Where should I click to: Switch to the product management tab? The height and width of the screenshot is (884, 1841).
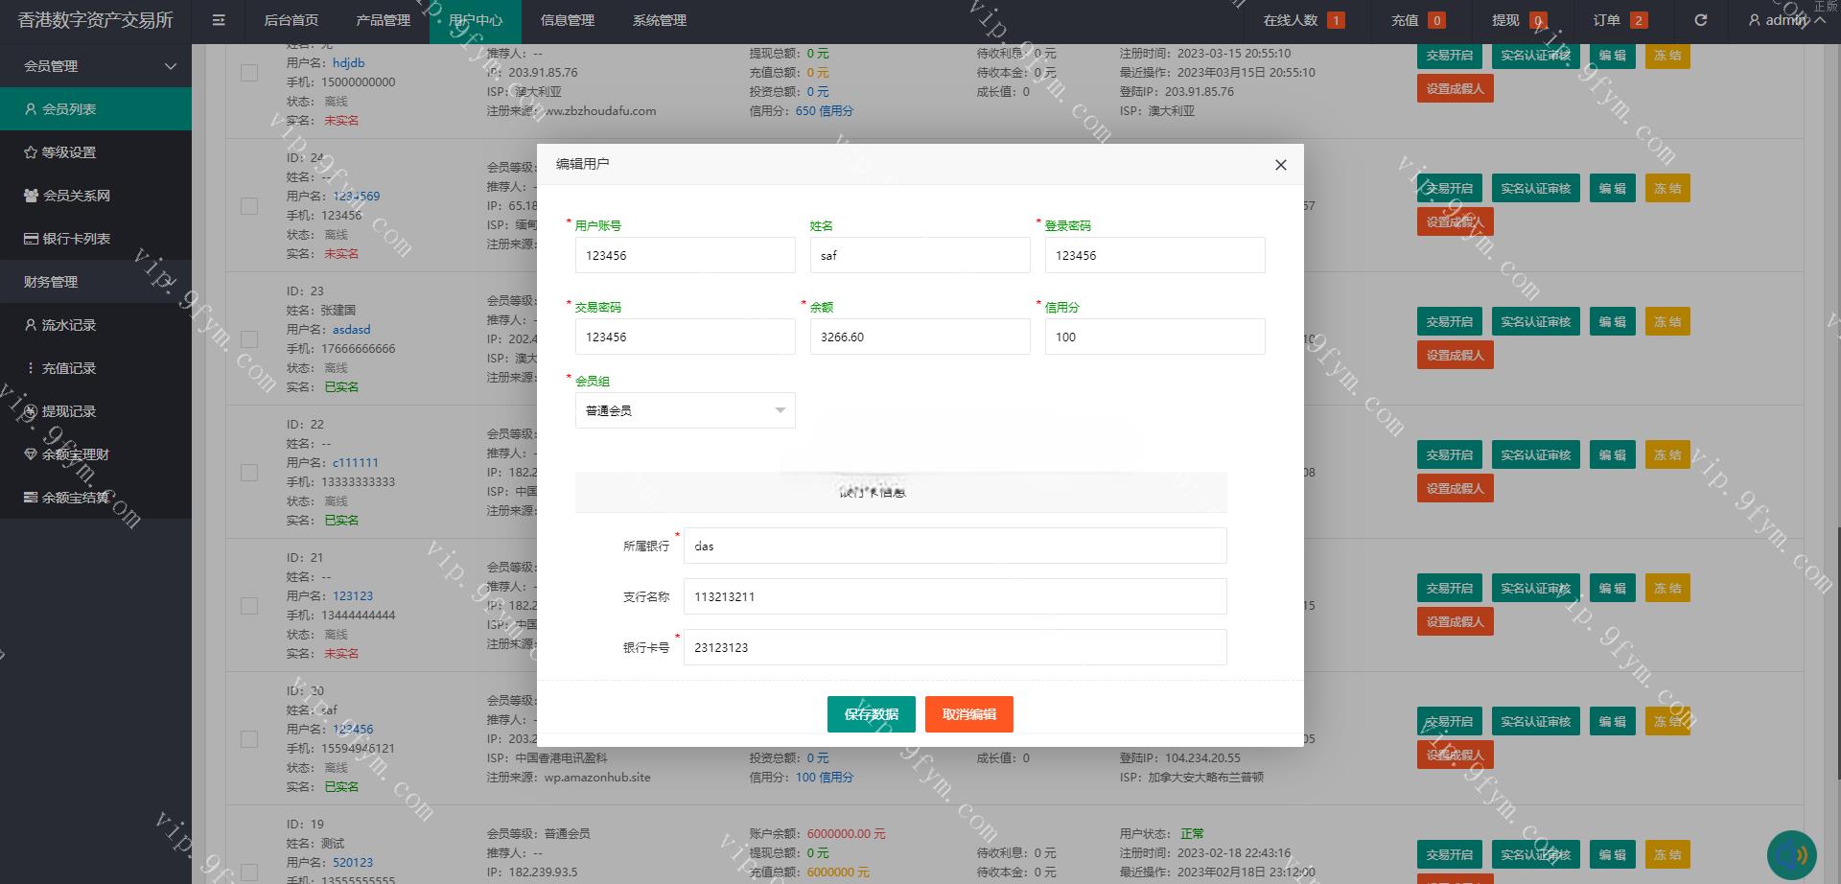[x=383, y=20]
